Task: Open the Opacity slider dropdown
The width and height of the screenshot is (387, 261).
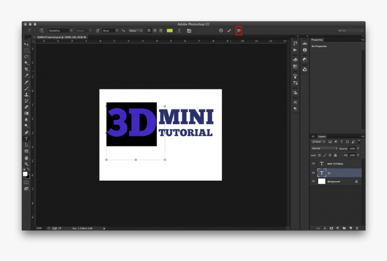Action: click(358, 148)
